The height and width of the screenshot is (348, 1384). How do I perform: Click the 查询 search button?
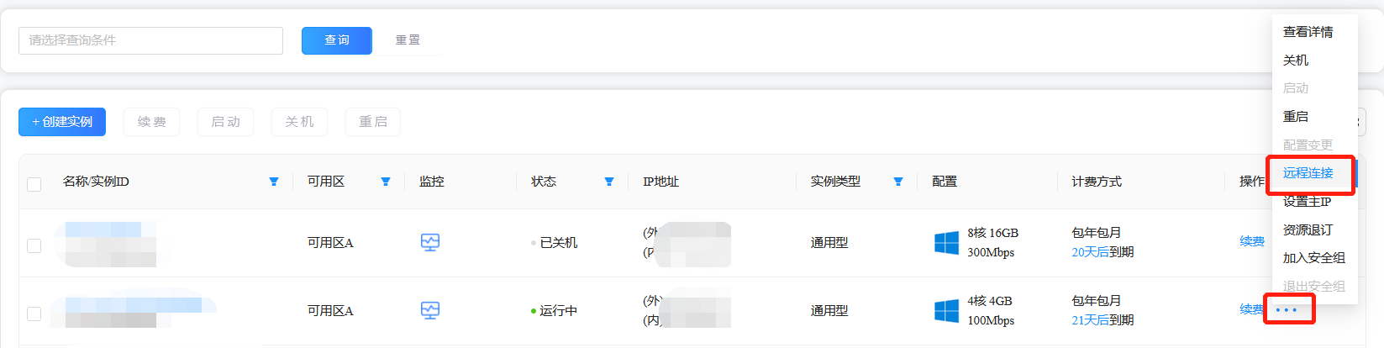(337, 40)
